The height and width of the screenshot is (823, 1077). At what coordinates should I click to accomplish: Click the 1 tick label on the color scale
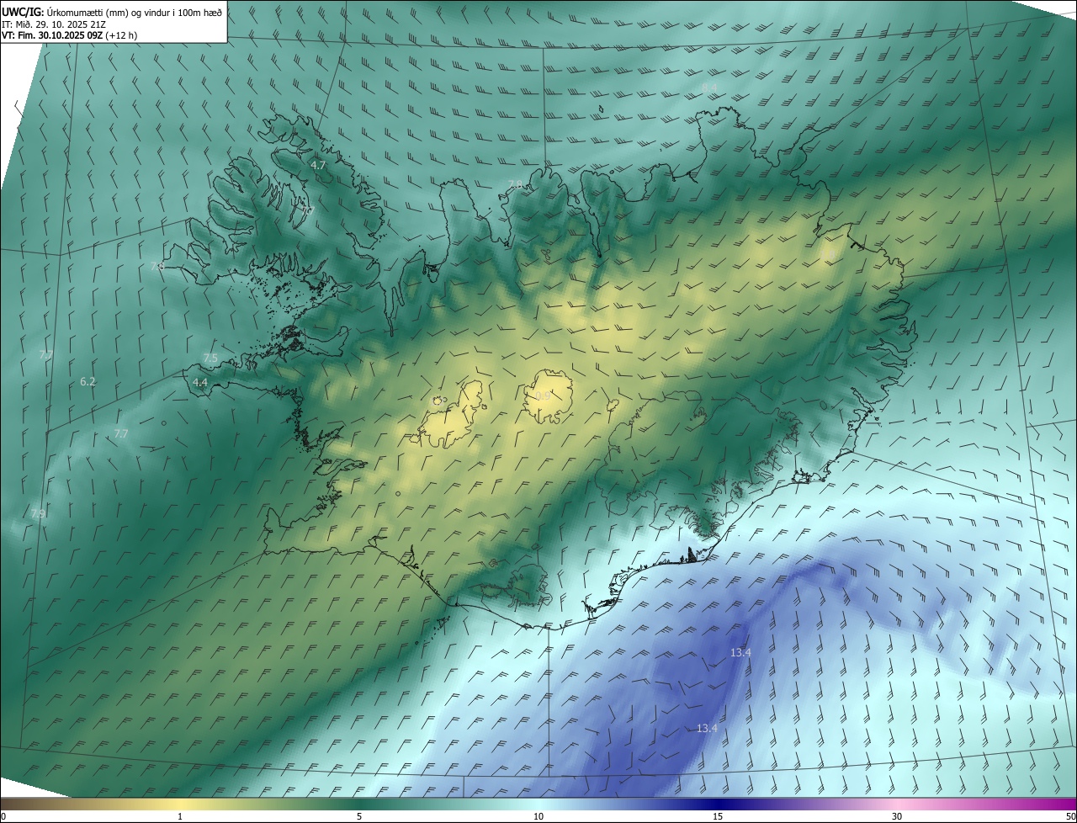[x=180, y=816]
